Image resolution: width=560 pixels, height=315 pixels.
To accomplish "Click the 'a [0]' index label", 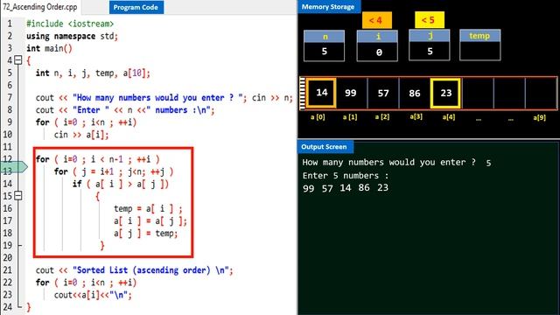I will pos(318,116).
